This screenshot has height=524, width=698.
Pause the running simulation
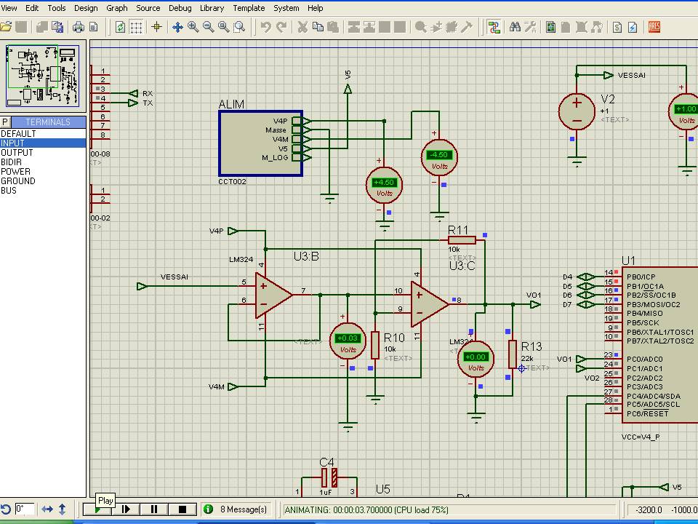pos(154,509)
